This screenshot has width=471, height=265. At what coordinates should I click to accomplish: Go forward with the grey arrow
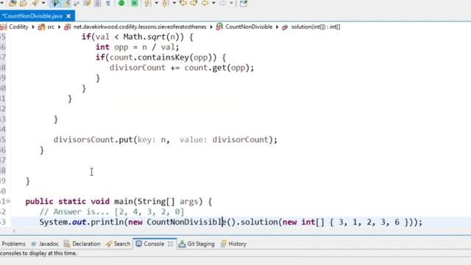click(x=223, y=3)
